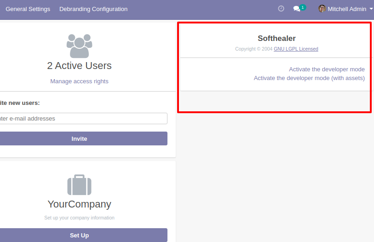This screenshot has width=374, height=242.
Task: Activate the developer mode with assets
Action: coord(309,78)
